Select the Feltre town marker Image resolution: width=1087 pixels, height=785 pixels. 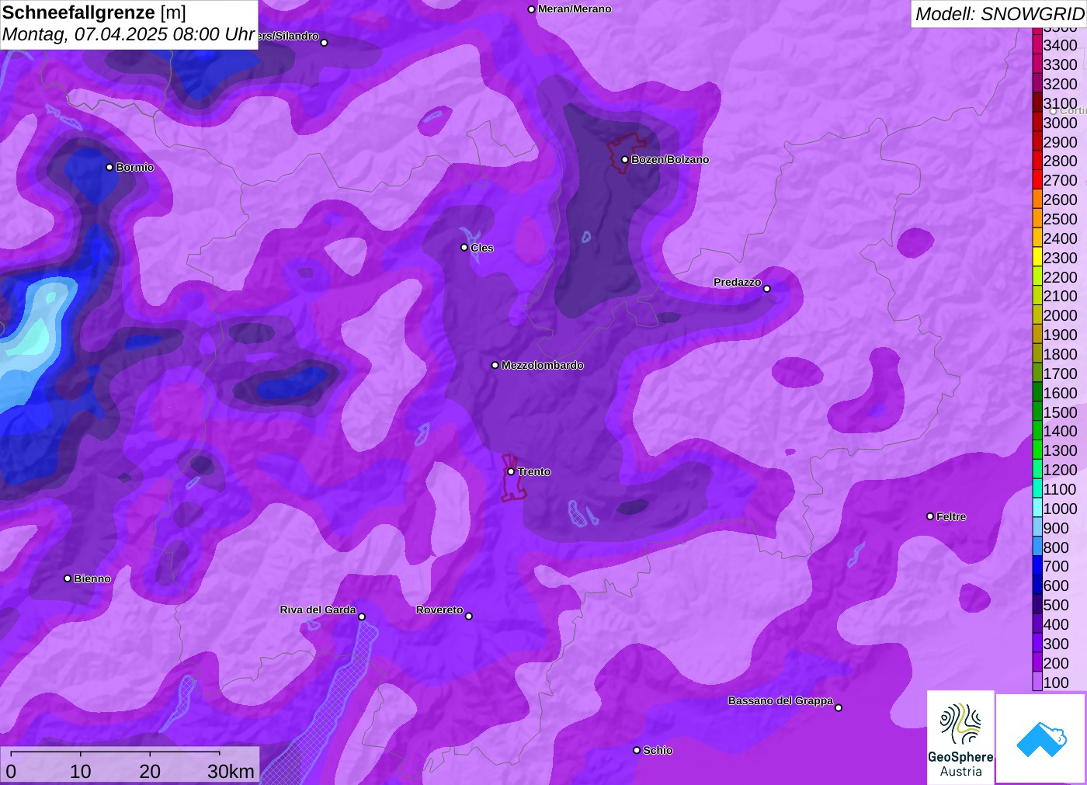coord(930,516)
